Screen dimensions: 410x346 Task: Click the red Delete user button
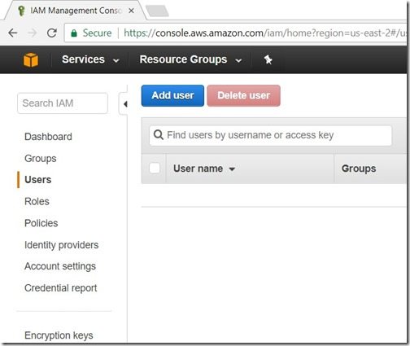point(243,95)
